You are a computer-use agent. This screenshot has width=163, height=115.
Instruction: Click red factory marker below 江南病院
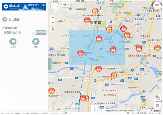(123, 28)
